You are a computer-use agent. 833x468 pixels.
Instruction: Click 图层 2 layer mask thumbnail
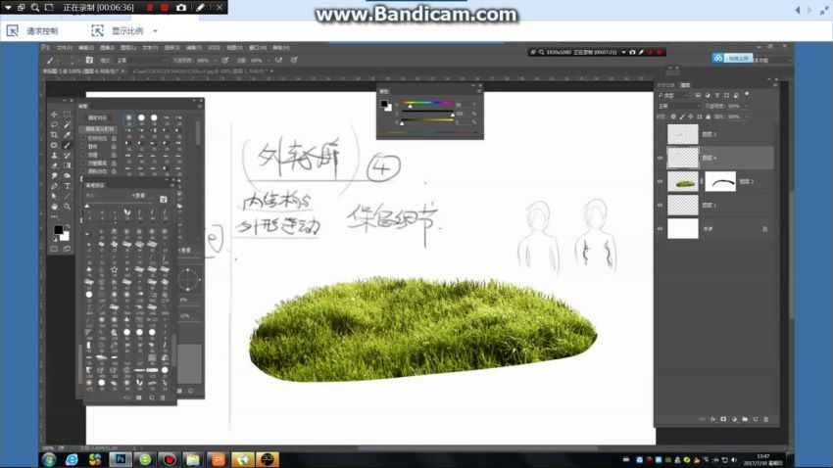pyautogui.click(x=720, y=181)
